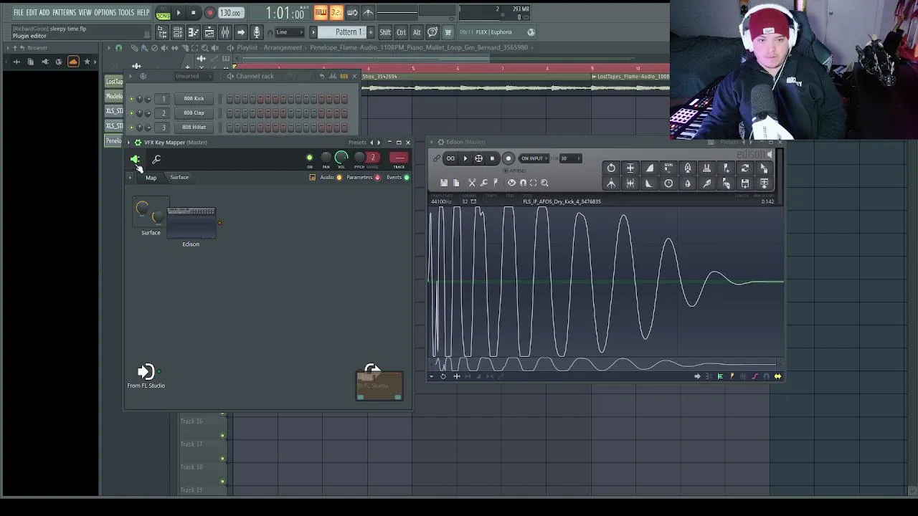Click the Shift typing key button
Image resolution: width=918 pixels, height=516 pixels.
pos(385,32)
